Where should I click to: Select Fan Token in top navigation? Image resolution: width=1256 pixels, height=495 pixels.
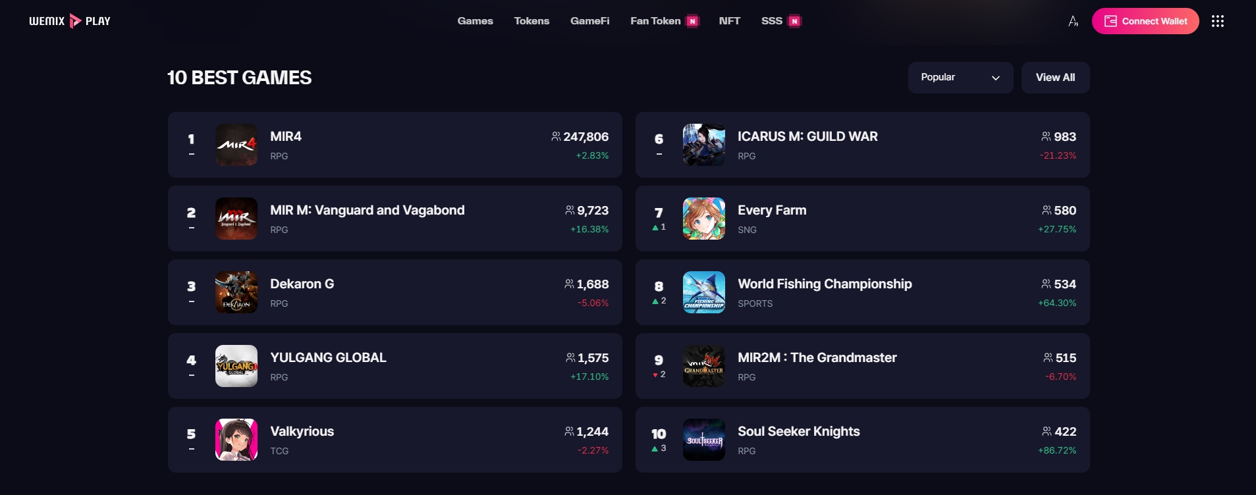click(x=655, y=21)
